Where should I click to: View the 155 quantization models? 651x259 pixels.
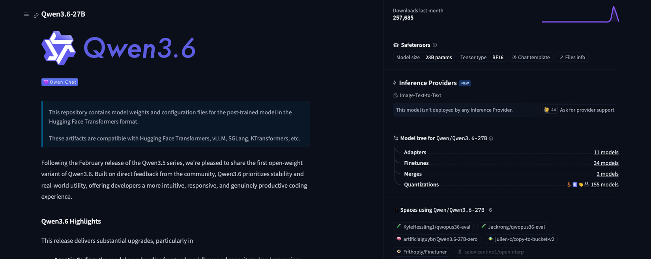click(x=604, y=184)
